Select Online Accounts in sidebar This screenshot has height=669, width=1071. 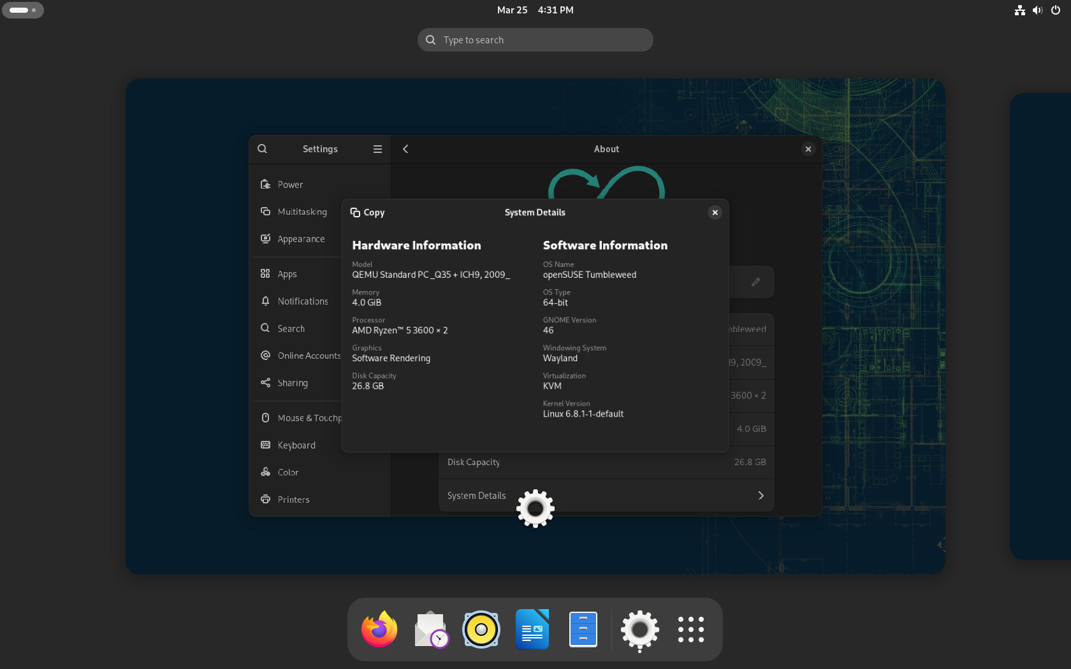(x=297, y=356)
